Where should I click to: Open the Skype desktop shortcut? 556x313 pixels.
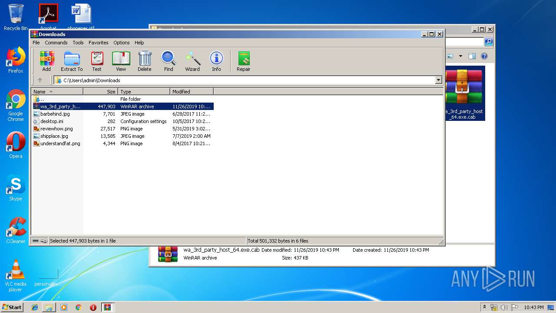point(16,188)
